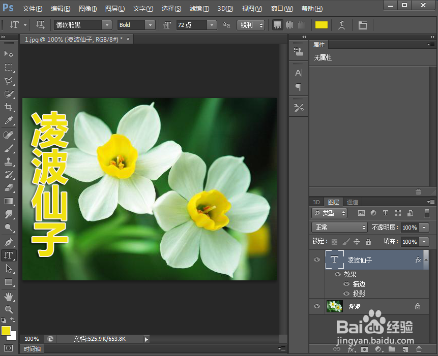Hide the 凌波仙子 text layer
Screen dimensions: 438x356
[317, 260]
